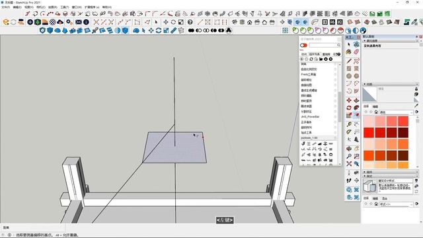This screenshot has height=238, width=423.
Task: Pick the Axes tool
Action: pyautogui.click(x=349, y=139)
